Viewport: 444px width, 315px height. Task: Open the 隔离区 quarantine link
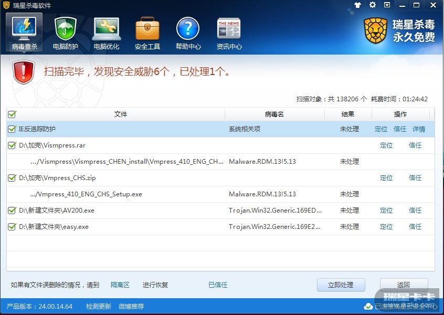(x=120, y=285)
